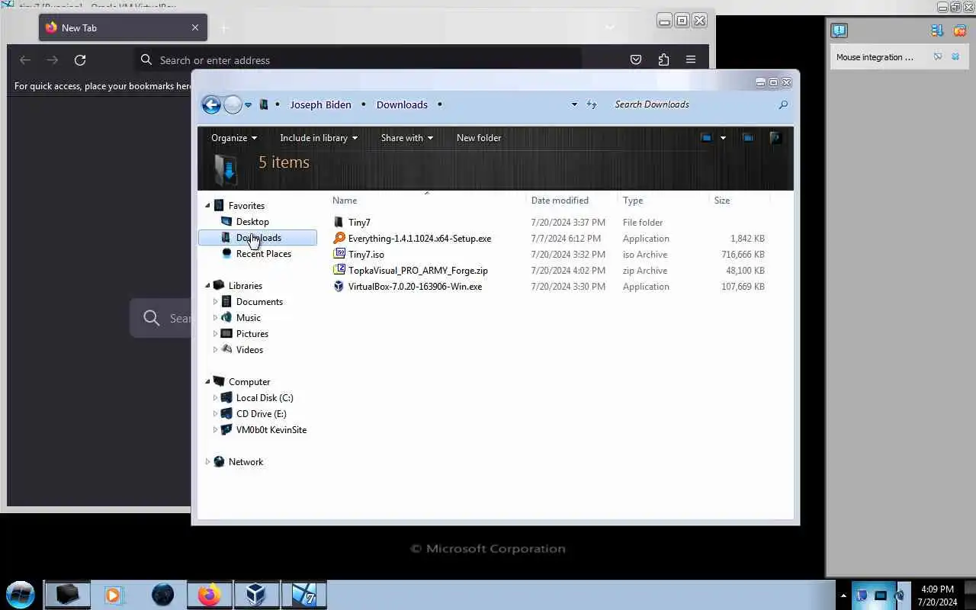
Task: Collapse the Libraries group
Action: tap(207, 286)
